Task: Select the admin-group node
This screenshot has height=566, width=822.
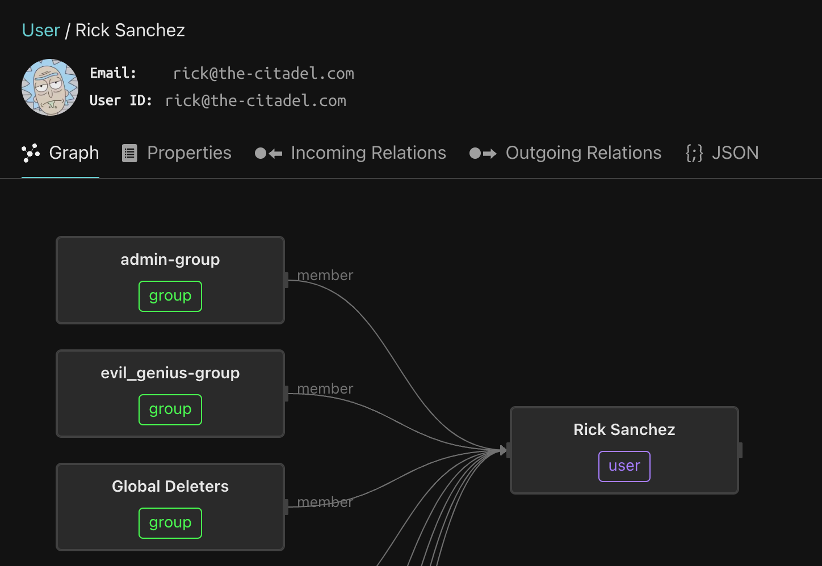Action: (170, 280)
